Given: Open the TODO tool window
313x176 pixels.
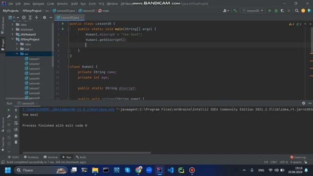Looking at the screenshot, I should click(x=13, y=157).
